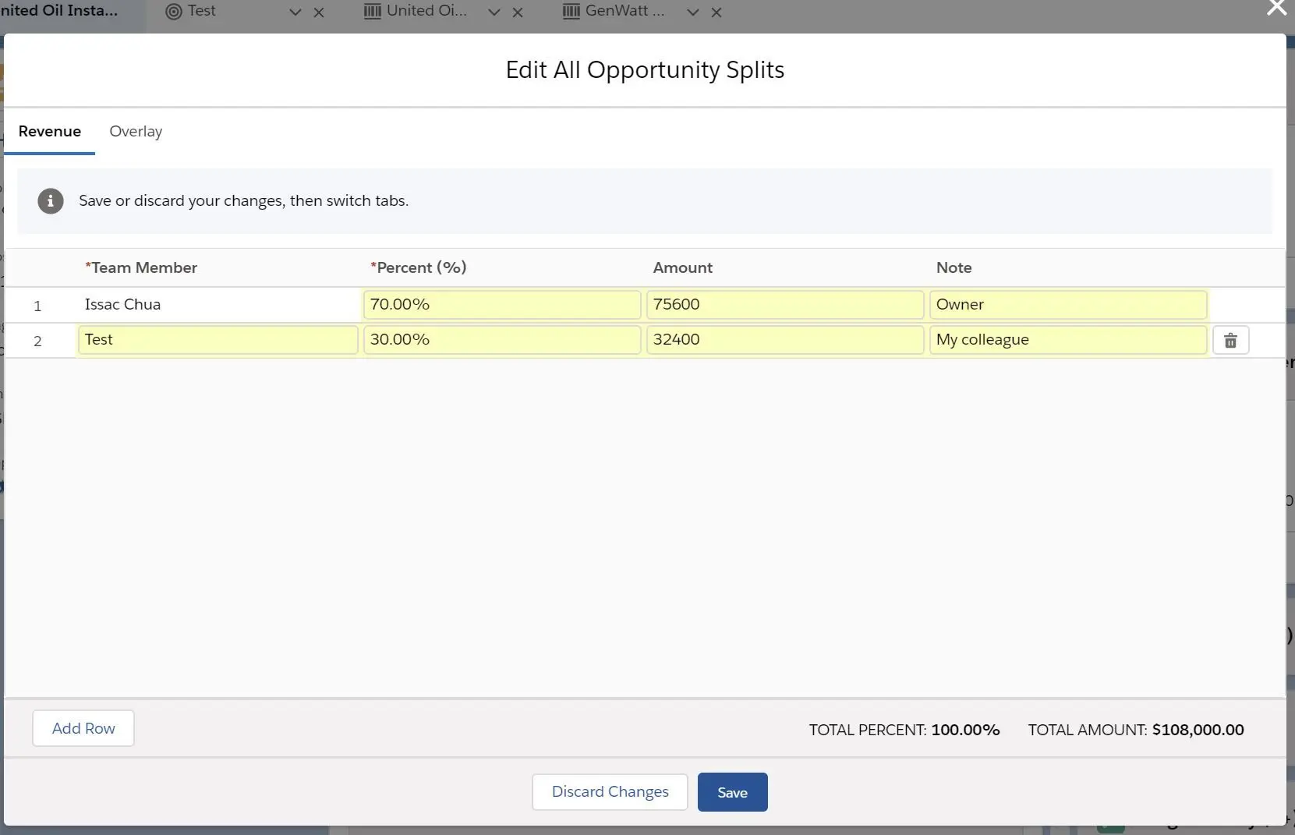Edit the 32400 amount field

(785, 340)
